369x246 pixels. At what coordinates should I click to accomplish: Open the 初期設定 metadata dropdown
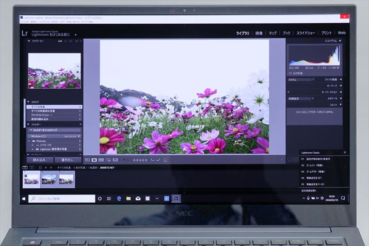pyautogui.click(x=301, y=99)
